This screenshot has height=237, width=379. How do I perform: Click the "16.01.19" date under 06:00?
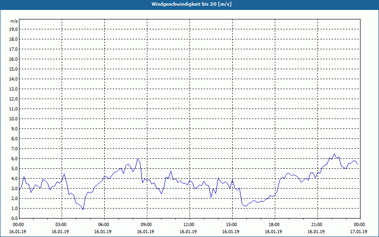click(x=103, y=232)
